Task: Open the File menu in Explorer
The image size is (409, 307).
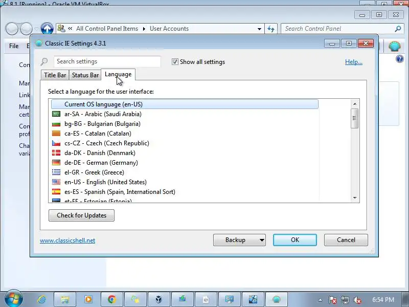Action: point(14,46)
